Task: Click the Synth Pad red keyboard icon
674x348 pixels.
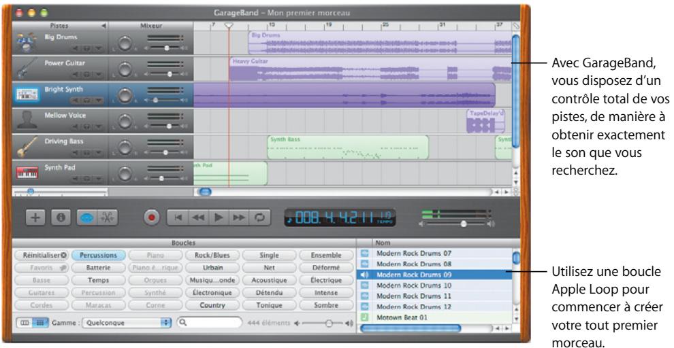Action: [27, 173]
